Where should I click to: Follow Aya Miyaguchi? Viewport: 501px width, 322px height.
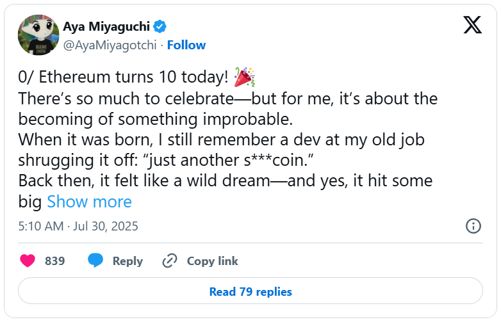pyautogui.click(x=186, y=45)
